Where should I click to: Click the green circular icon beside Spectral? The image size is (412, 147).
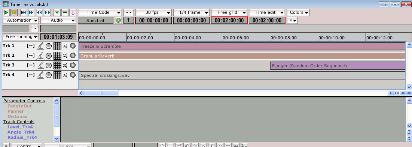click(118, 21)
